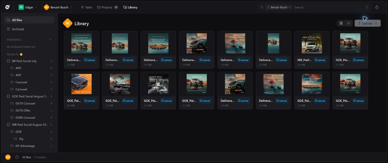
Task: Click the canvas badge on the 2.0 MB card
Action: coord(90,101)
